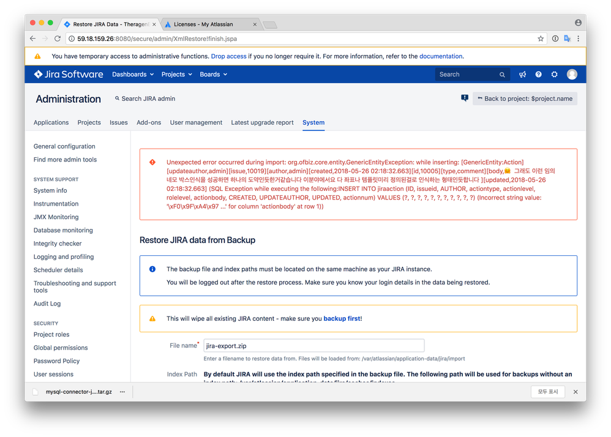Open Project roles in sidebar
This screenshot has width=611, height=437.
[51, 334]
